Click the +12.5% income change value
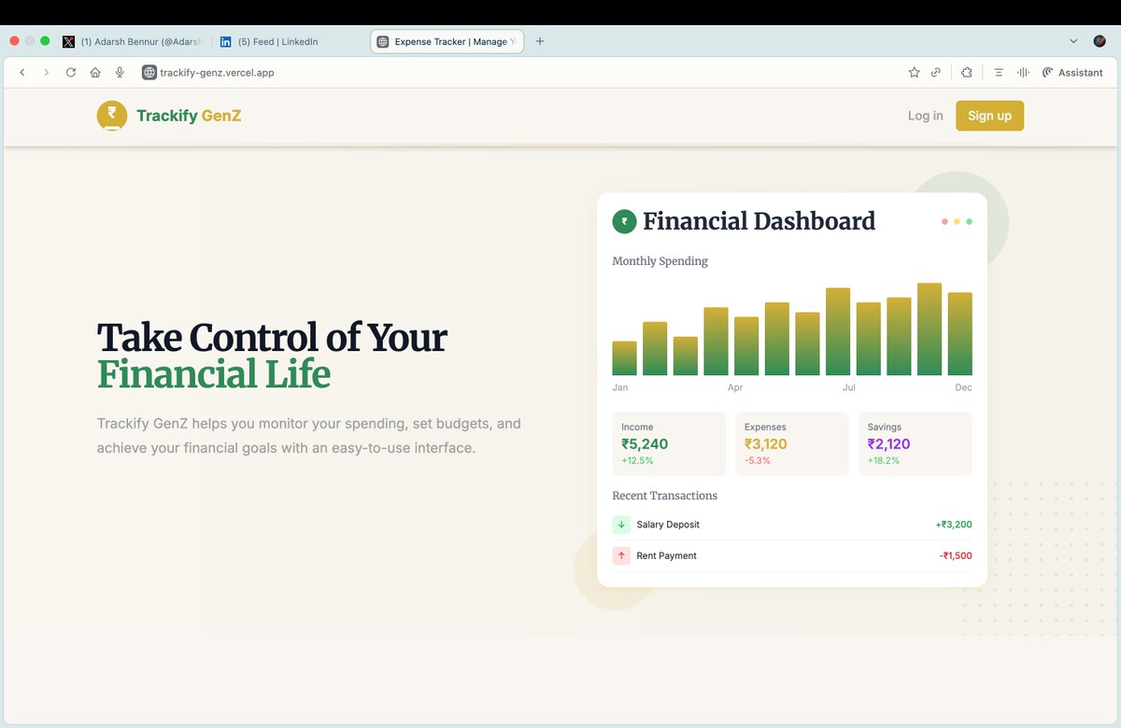The width and height of the screenshot is (1121, 728). 637,460
